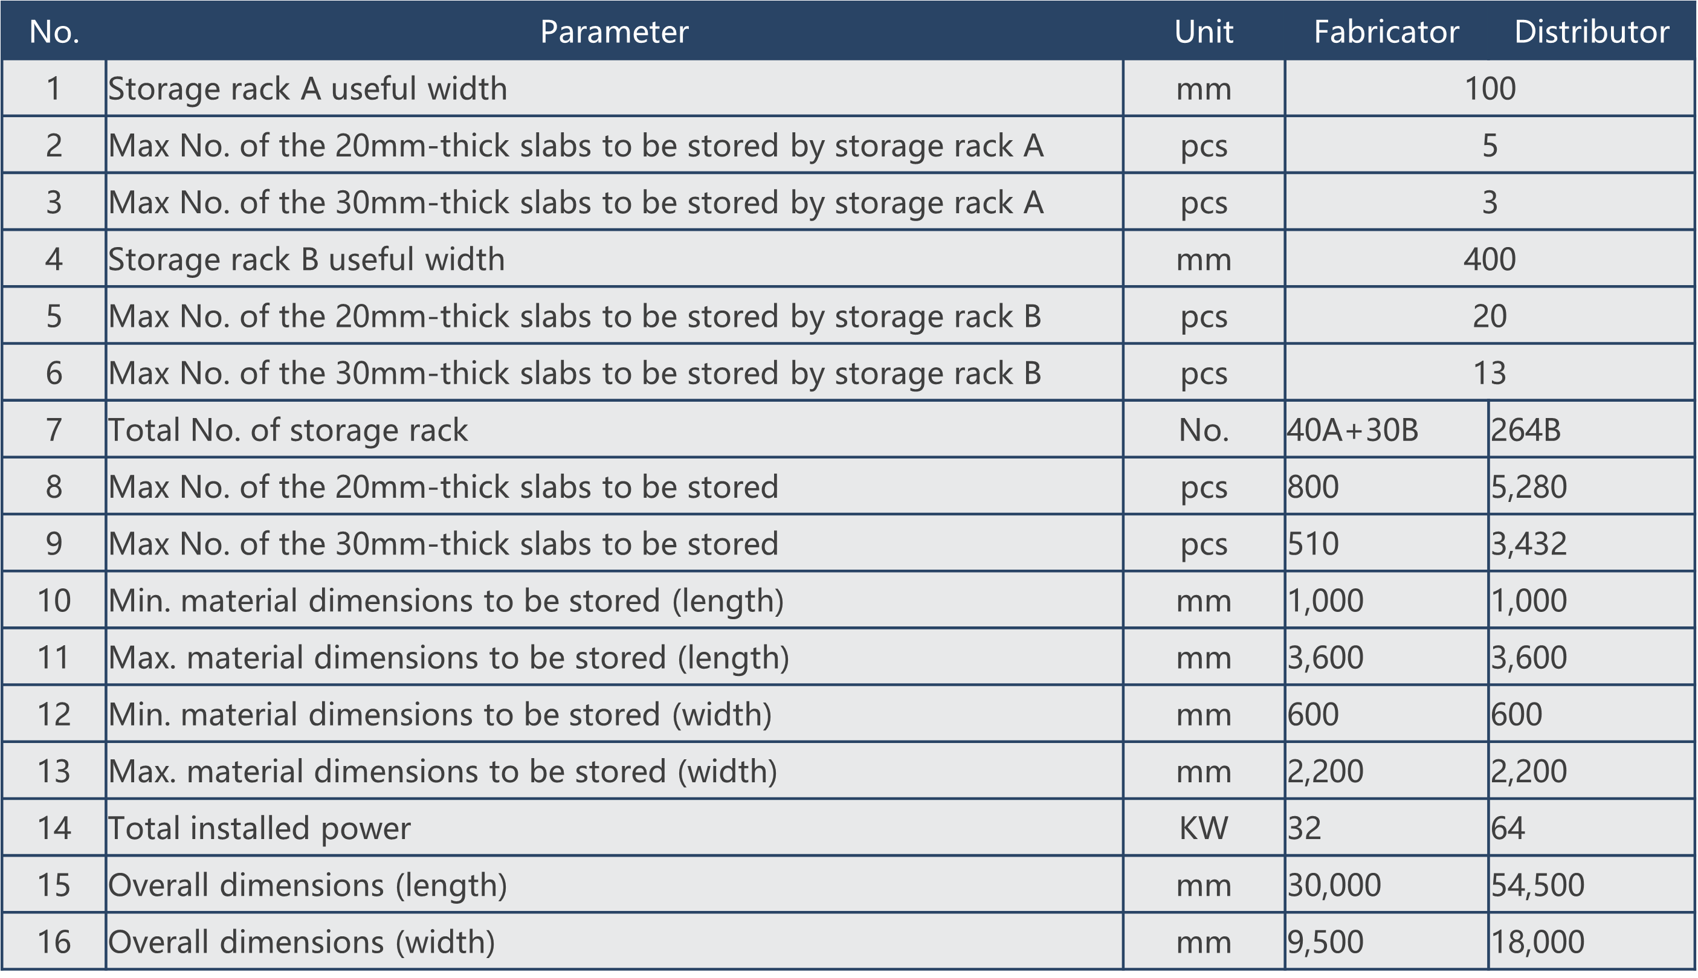Select the Storage rack B useful width row
Image resolution: width=1698 pixels, height=978 pixels.
848,259
